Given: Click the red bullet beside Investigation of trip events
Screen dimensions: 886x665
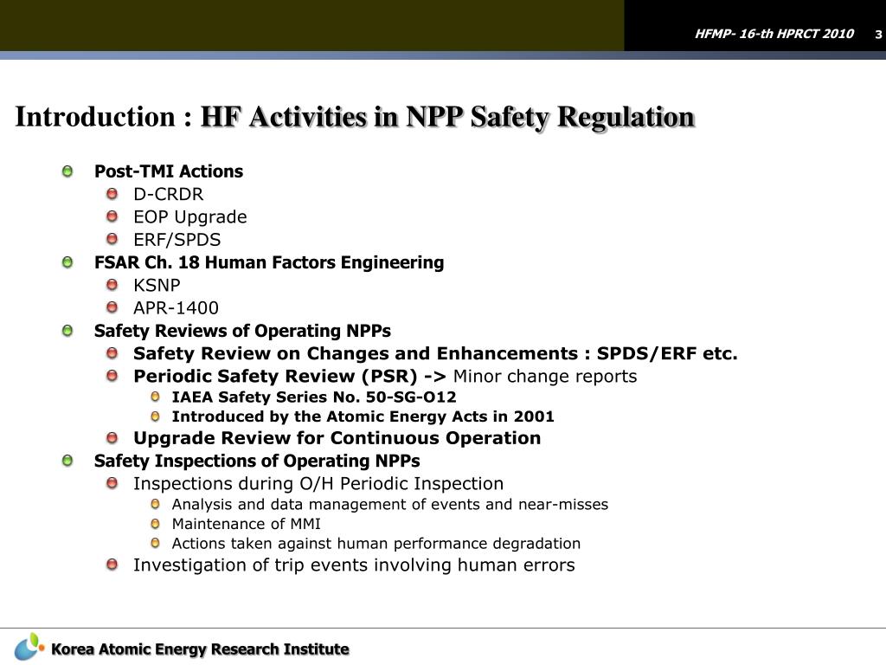Looking at the screenshot, I should pos(112,565).
